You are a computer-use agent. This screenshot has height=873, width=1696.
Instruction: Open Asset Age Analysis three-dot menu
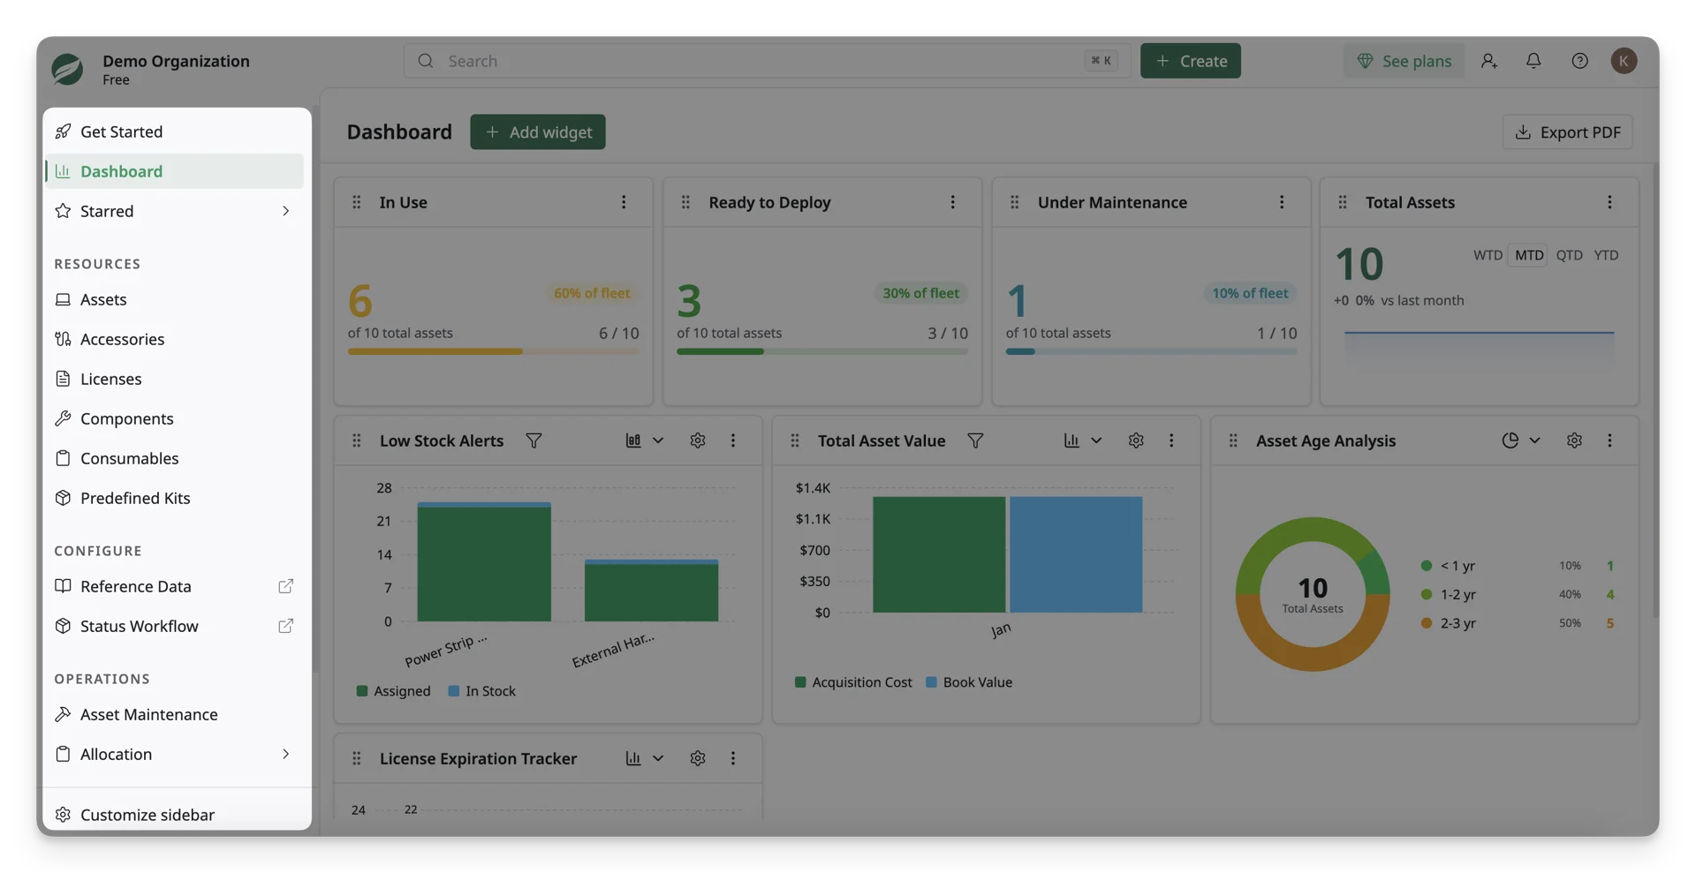(x=1609, y=440)
